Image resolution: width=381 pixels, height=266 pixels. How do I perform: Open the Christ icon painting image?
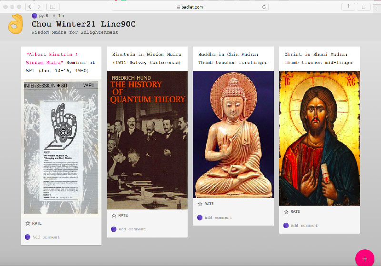pos(320,138)
